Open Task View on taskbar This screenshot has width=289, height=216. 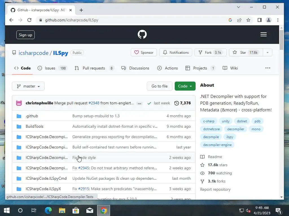click(x=34, y=210)
